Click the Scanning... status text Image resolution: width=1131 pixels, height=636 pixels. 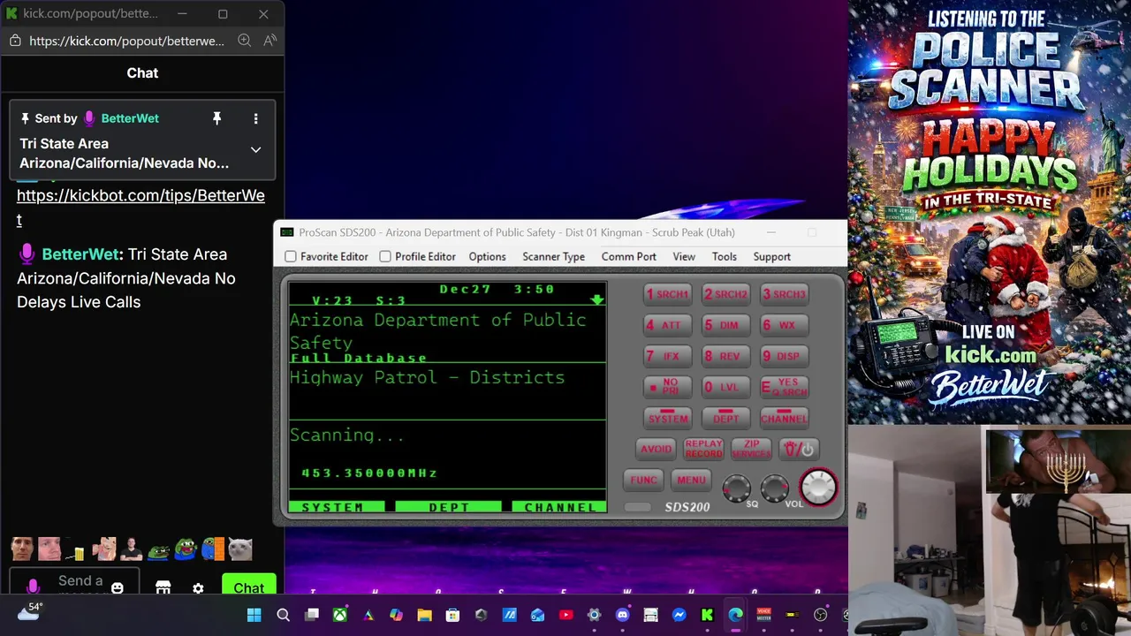[346, 435]
